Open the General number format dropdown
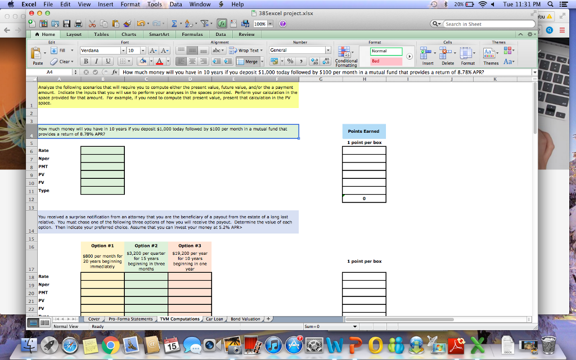 pos(328,50)
